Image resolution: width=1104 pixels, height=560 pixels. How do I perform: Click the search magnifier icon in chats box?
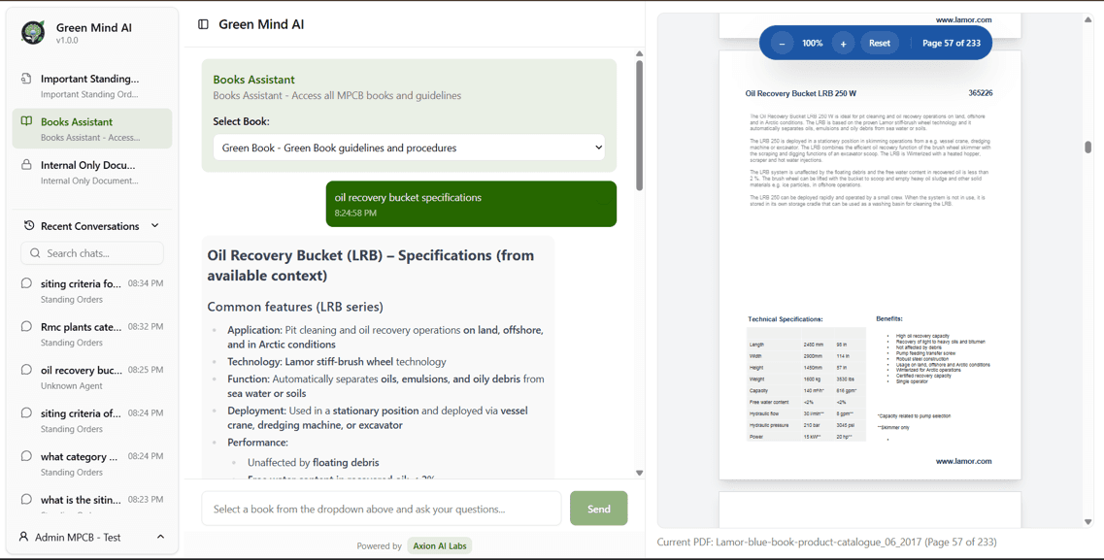pos(35,253)
